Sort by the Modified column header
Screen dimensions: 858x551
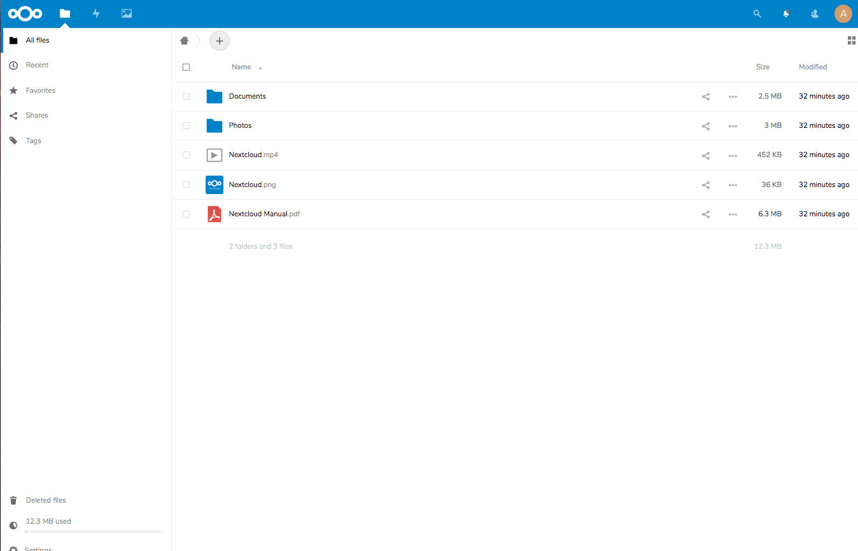[813, 67]
